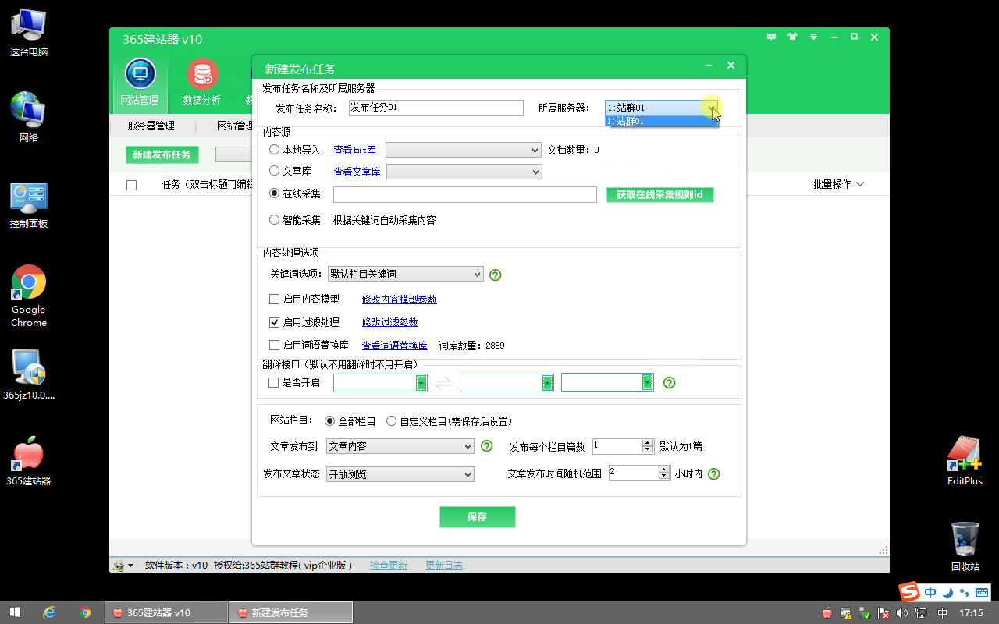This screenshot has width=999, height=624.
Task: Open 回收站 recycle bin icon
Action: click(965, 546)
